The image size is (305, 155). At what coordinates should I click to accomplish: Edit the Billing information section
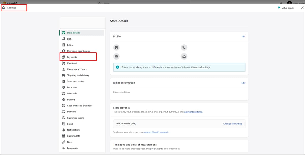click(243, 83)
